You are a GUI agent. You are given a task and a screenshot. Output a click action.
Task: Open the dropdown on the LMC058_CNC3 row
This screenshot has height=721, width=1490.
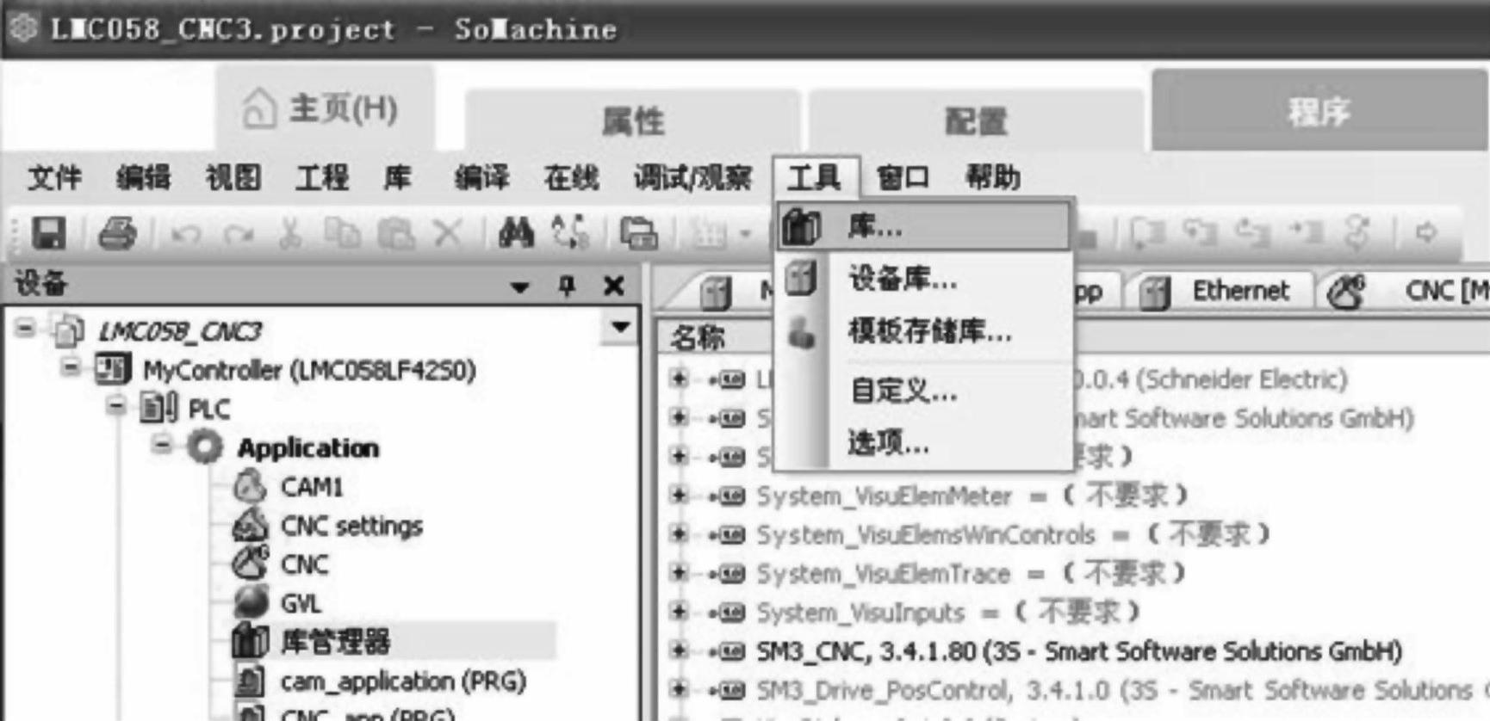click(x=620, y=328)
